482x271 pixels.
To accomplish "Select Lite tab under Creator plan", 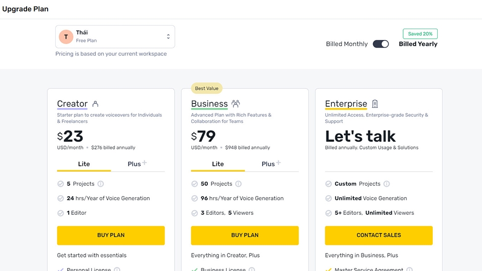I will 84,164.
